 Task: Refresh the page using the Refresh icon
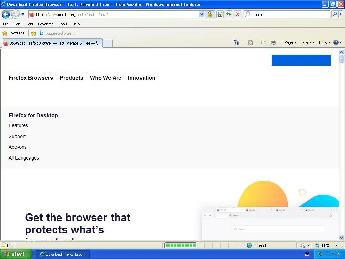(x=229, y=14)
